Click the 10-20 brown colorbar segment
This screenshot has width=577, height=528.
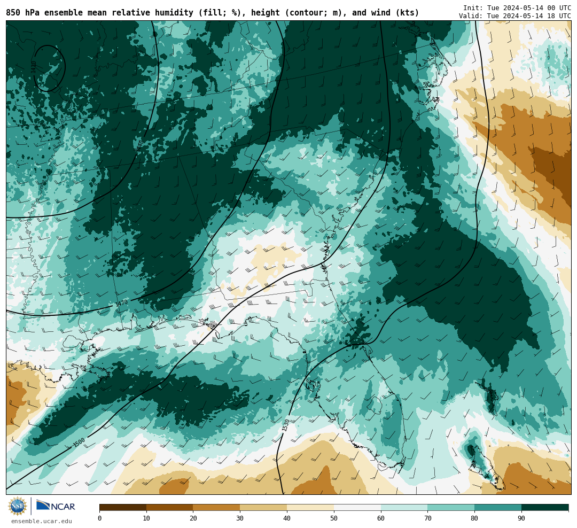pos(170,508)
